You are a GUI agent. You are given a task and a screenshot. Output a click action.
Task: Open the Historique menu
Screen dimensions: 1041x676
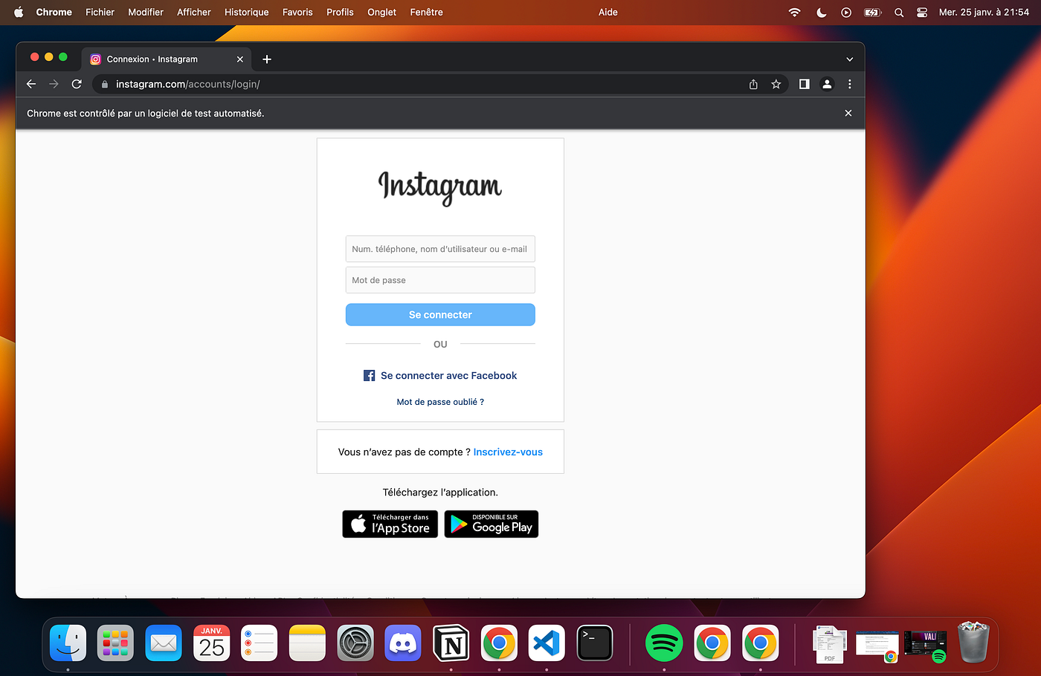(x=247, y=12)
